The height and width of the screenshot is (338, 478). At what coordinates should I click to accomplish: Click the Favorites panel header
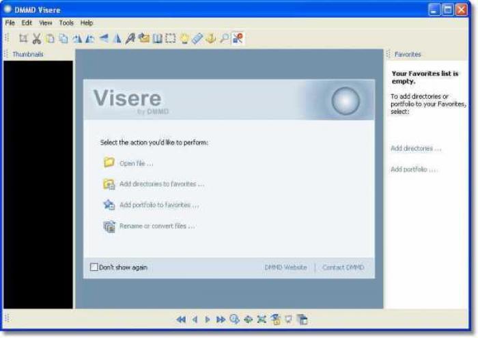pyautogui.click(x=408, y=54)
